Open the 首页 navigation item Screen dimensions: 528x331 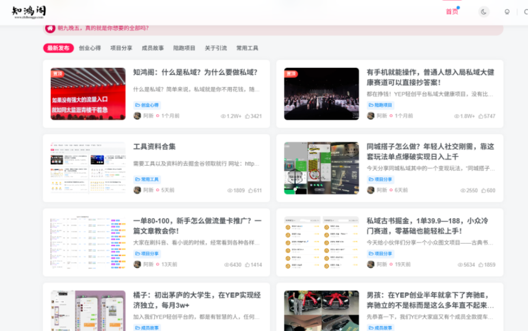pos(452,12)
